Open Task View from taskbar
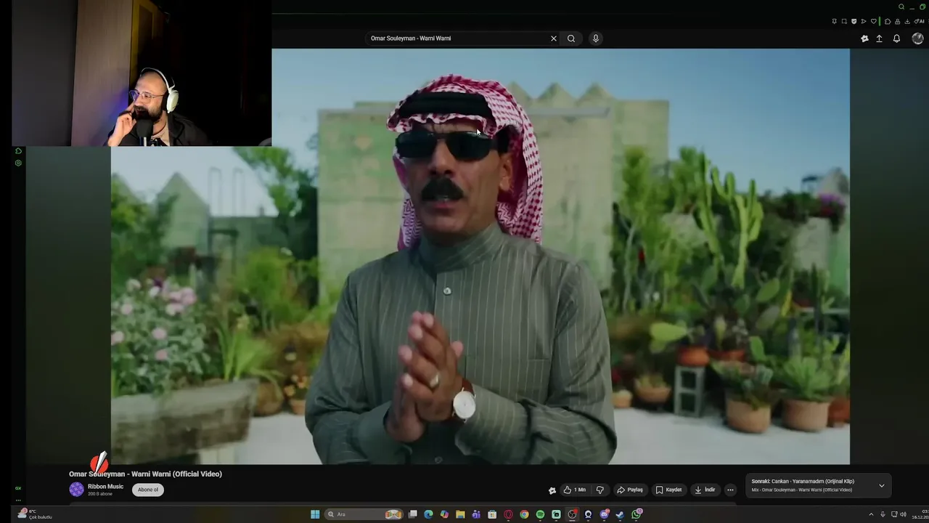This screenshot has width=929, height=523. [413, 514]
